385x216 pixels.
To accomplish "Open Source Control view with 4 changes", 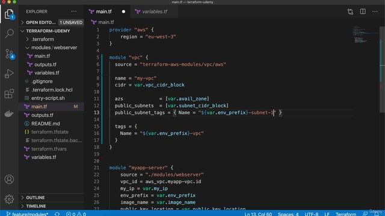I will click(9, 54).
